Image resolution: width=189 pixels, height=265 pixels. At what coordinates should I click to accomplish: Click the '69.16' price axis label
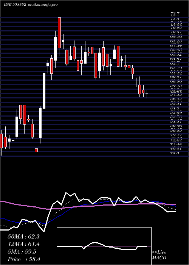[x=176, y=36]
